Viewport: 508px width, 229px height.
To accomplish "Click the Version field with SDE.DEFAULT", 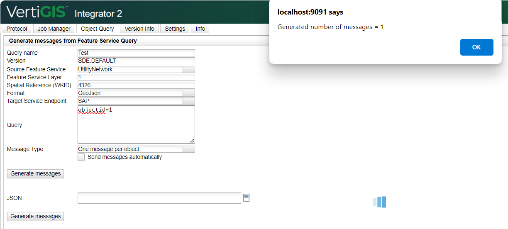I will click(x=136, y=61).
